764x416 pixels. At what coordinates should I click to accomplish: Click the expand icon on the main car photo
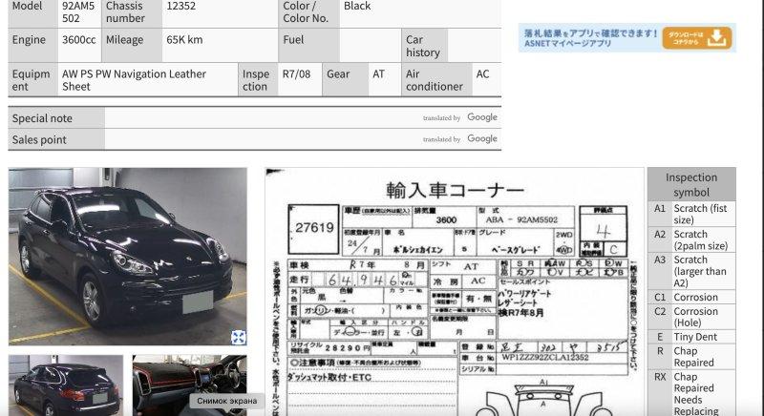tap(238, 337)
